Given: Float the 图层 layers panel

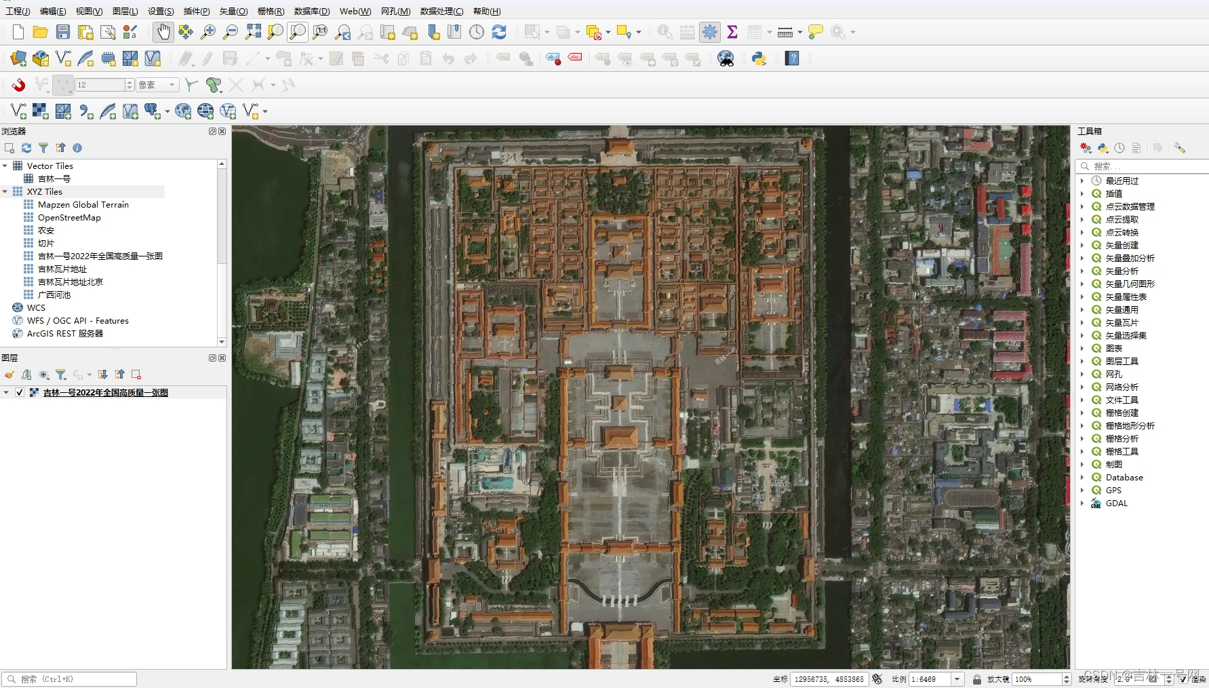Looking at the screenshot, I should [212, 358].
